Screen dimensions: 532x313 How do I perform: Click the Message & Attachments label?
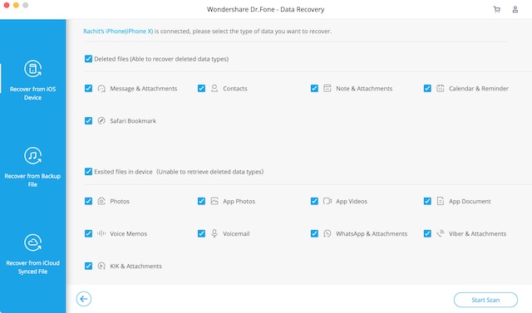(x=144, y=88)
